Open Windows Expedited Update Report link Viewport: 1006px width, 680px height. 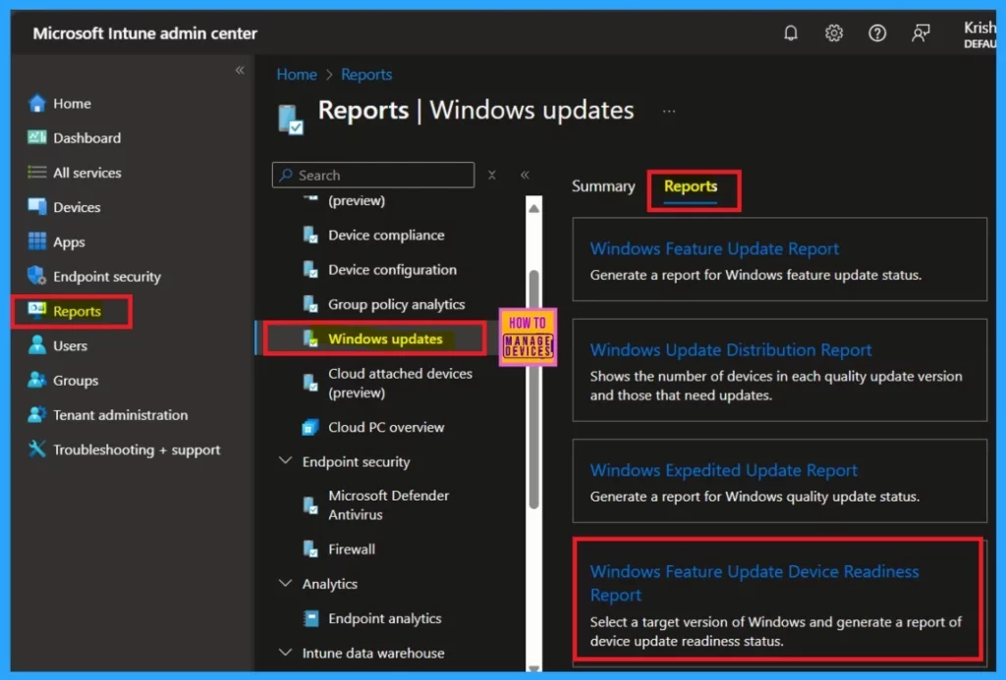click(x=724, y=470)
